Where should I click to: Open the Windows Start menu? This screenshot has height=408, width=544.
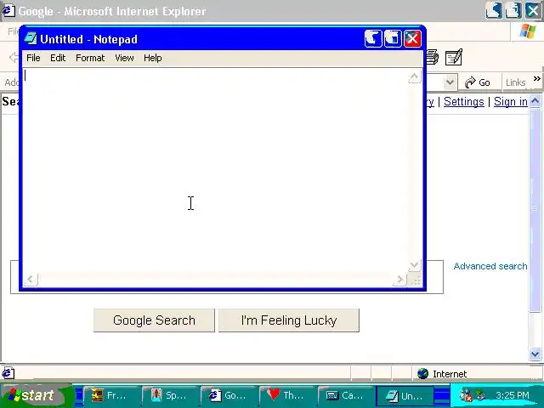[x=35, y=395]
